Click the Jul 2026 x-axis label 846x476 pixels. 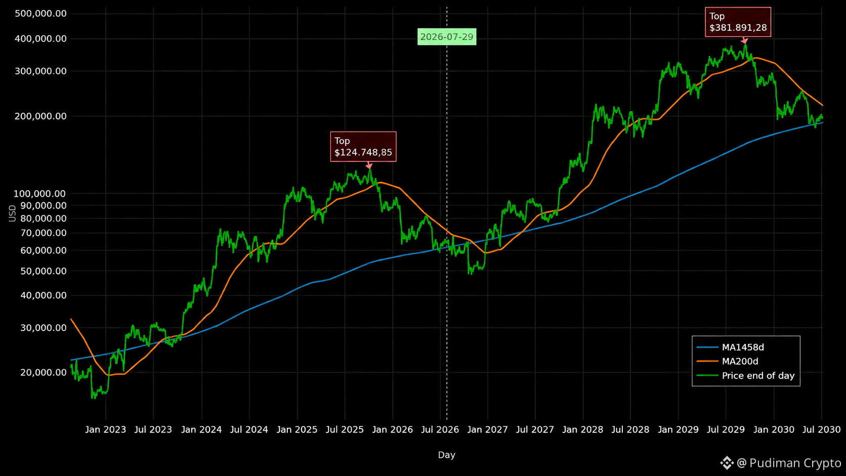tap(440, 429)
